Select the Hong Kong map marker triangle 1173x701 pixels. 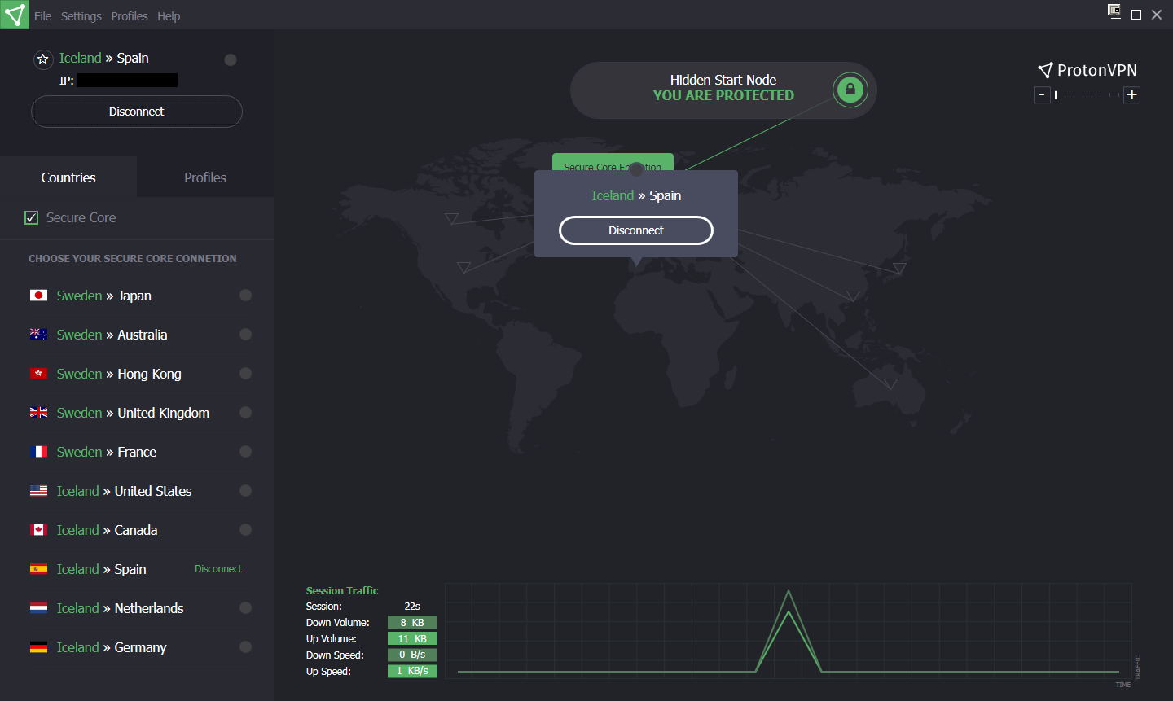(x=853, y=295)
